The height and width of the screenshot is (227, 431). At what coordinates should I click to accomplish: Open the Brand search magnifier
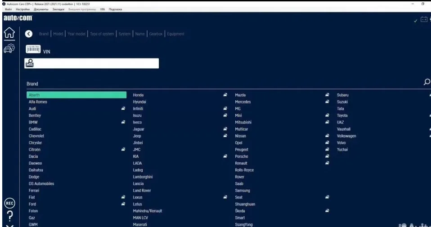(427, 82)
